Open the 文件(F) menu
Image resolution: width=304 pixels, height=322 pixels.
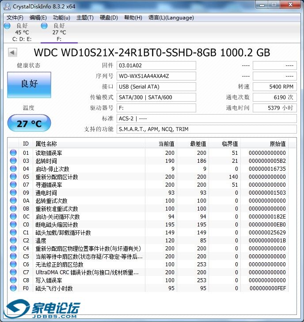[15, 18]
